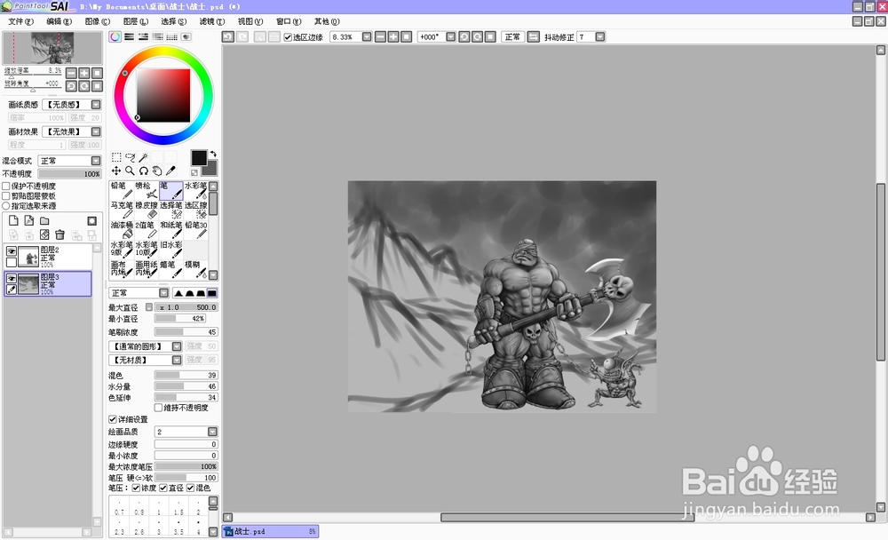
Task: Open the layer 混合模式 dropdown
Action: point(96,161)
